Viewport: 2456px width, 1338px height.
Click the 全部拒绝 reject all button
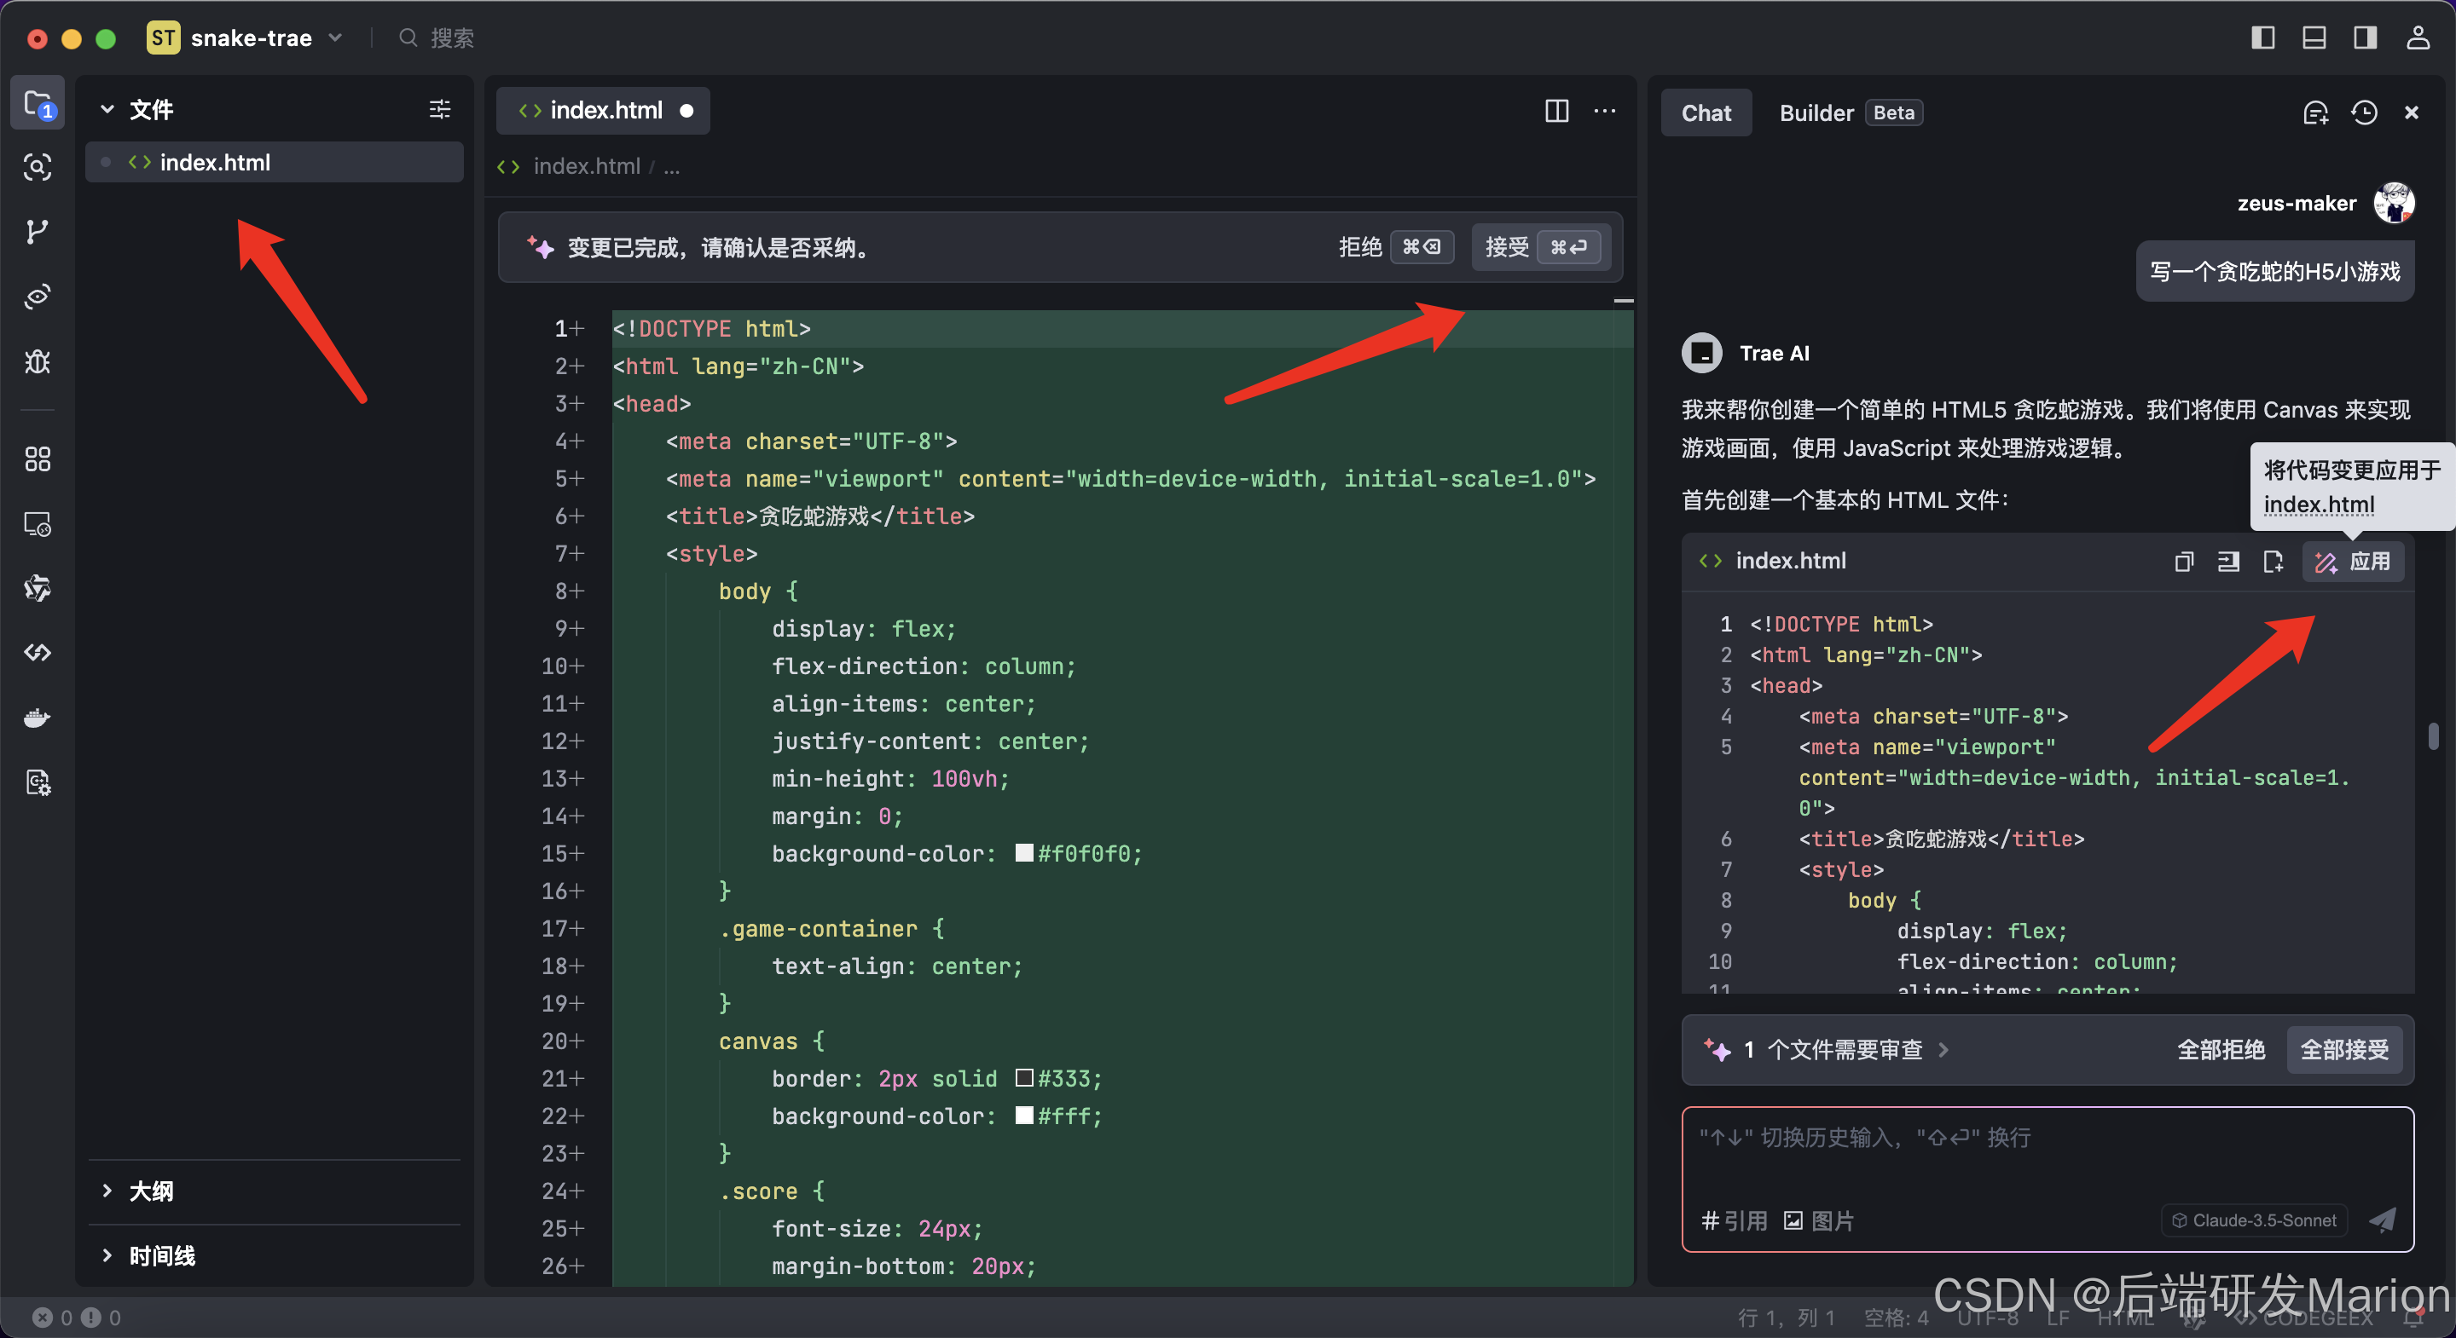[2220, 1050]
